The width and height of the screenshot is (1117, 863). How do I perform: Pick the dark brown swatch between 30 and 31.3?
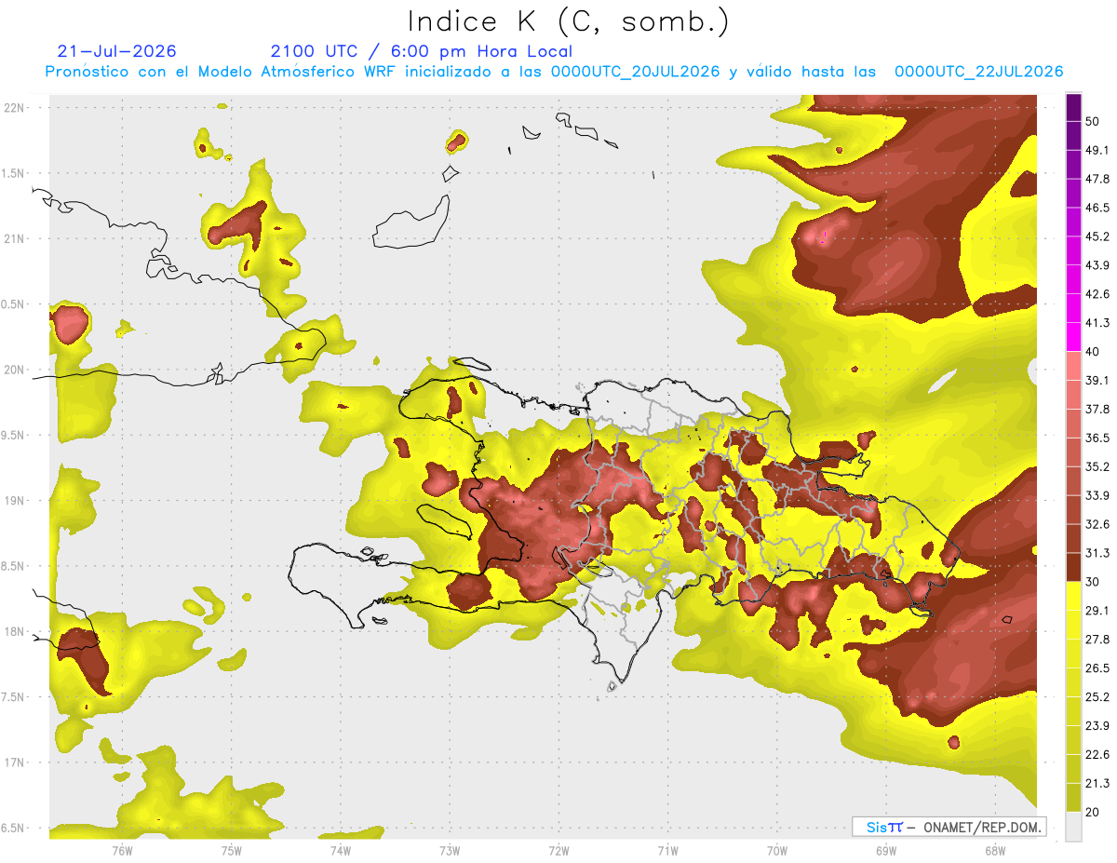tap(1073, 567)
